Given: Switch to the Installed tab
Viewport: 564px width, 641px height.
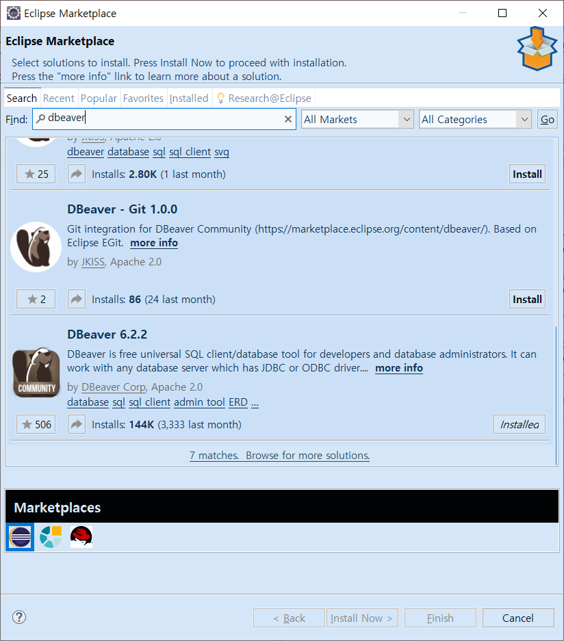Looking at the screenshot, I should point(188,98).
